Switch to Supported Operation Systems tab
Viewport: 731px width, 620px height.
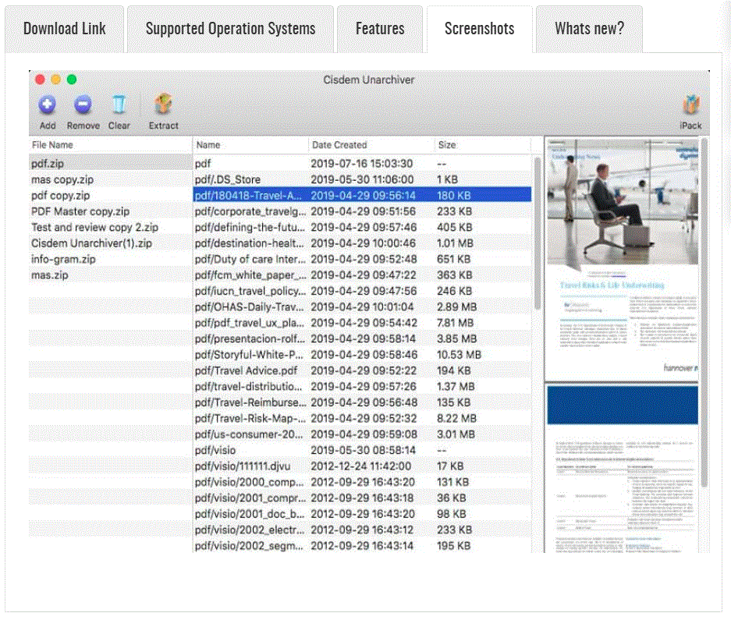point(230,29)
